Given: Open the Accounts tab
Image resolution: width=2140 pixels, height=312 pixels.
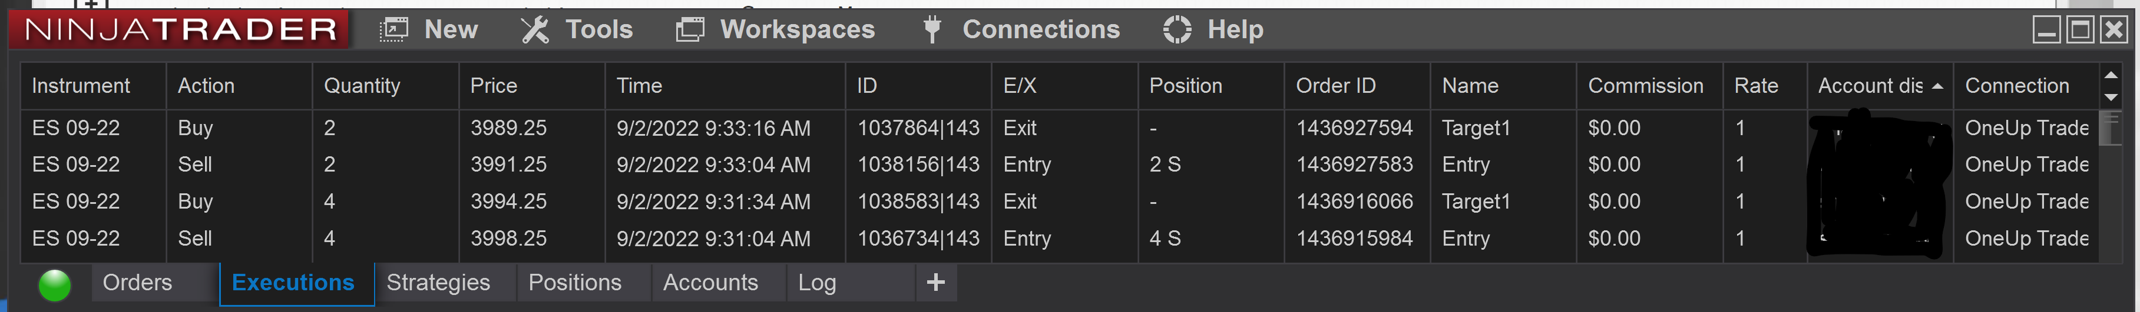Looking at the screenshot, I should click(710, 283).
